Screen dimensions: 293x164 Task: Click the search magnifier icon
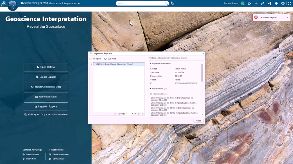coord(166,3)
